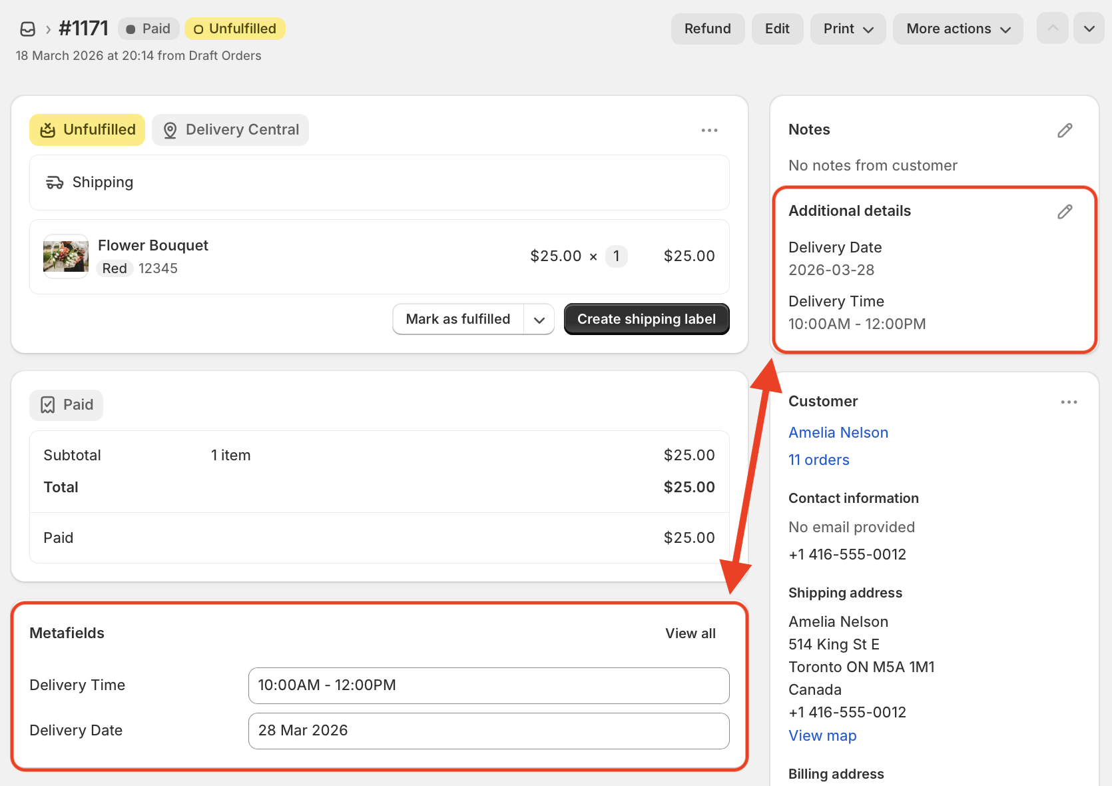Click Mark as fulfilled button
The image size is (1112, 786).
coord(458,319)
